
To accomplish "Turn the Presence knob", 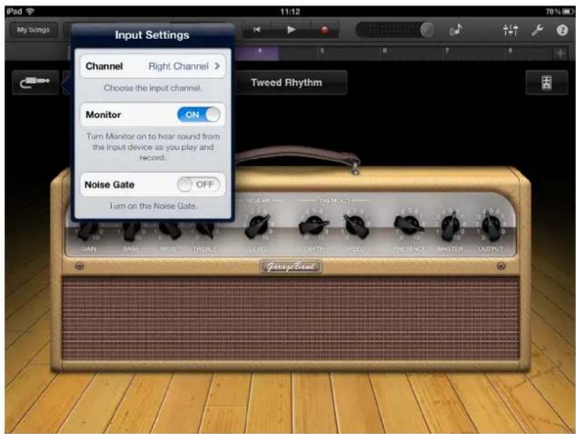I will click(x=408, y=225).
